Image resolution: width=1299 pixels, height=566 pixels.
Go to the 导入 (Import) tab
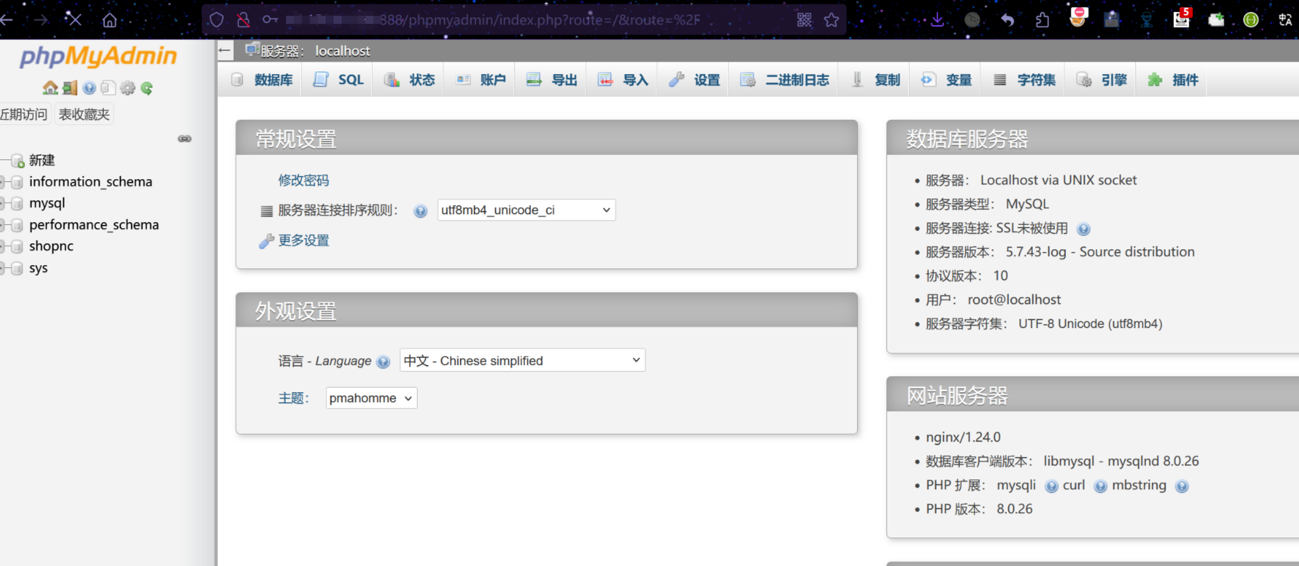tap(623, 80)
